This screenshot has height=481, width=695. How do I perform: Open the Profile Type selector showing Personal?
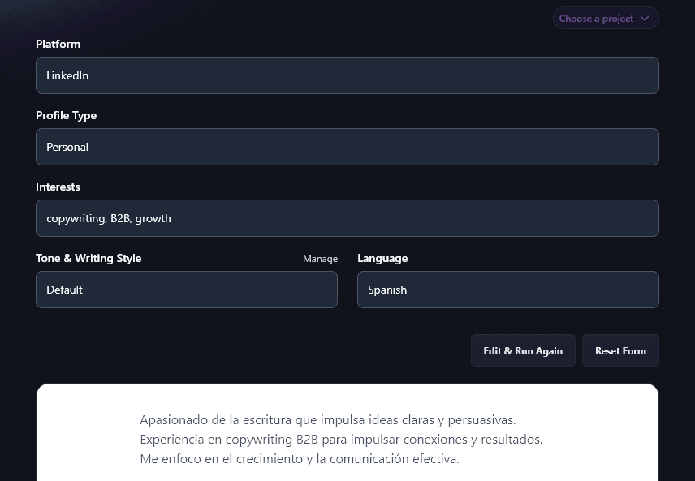click(347, 147)
